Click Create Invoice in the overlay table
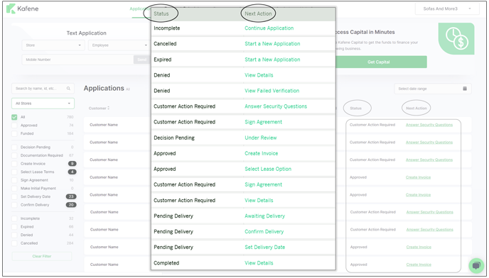 click(x=262, y=153)
